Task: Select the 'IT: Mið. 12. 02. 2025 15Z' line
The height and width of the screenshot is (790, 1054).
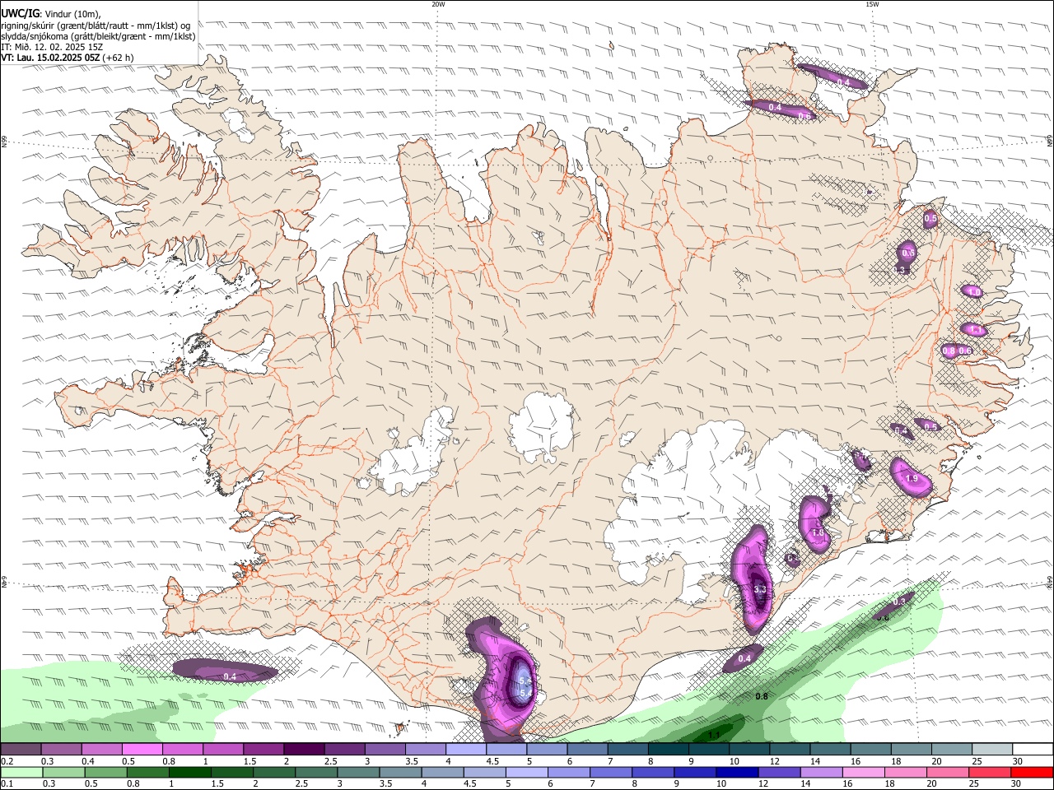Action: [52, 47]
